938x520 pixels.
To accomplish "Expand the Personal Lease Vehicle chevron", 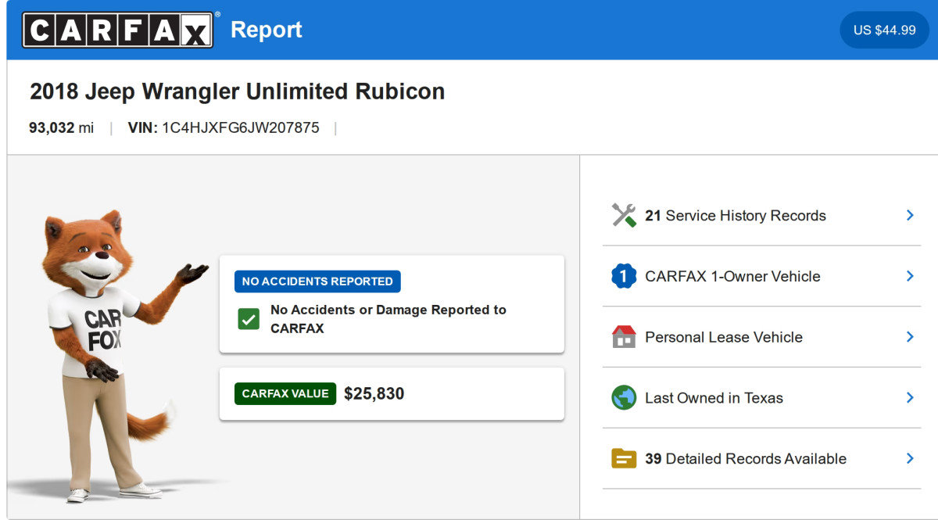I will (x=910, y=337).
